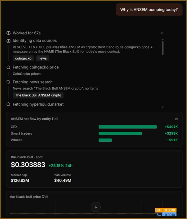Viewport: 187px width, 219px height.
Task: Click the 'Identifying data sources' step title
Action: (35, 41)
